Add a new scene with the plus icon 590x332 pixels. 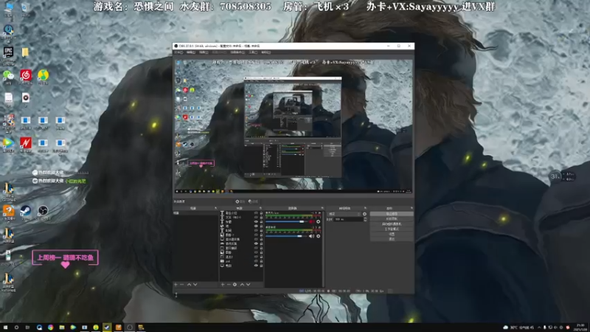tap(176, 285)
